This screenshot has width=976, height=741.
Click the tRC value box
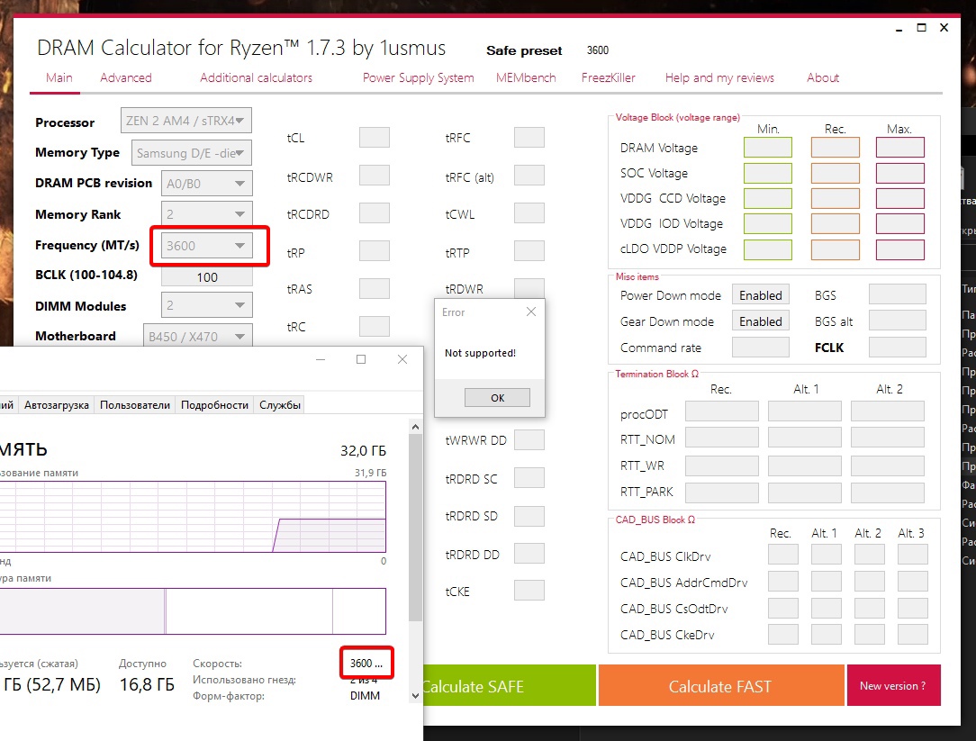pyautogui.click(x=374, y=326)
